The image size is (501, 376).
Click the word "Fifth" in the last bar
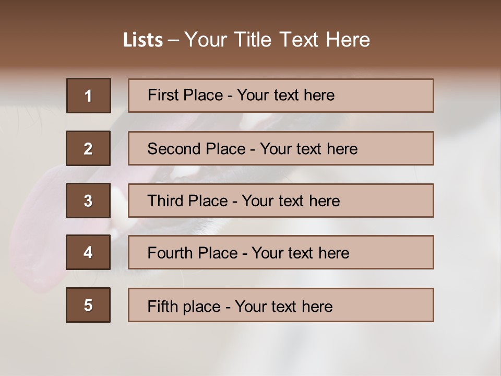pos(162,306)
